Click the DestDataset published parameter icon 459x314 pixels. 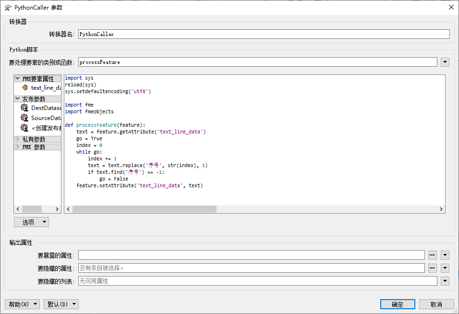[x=24, y=108]
